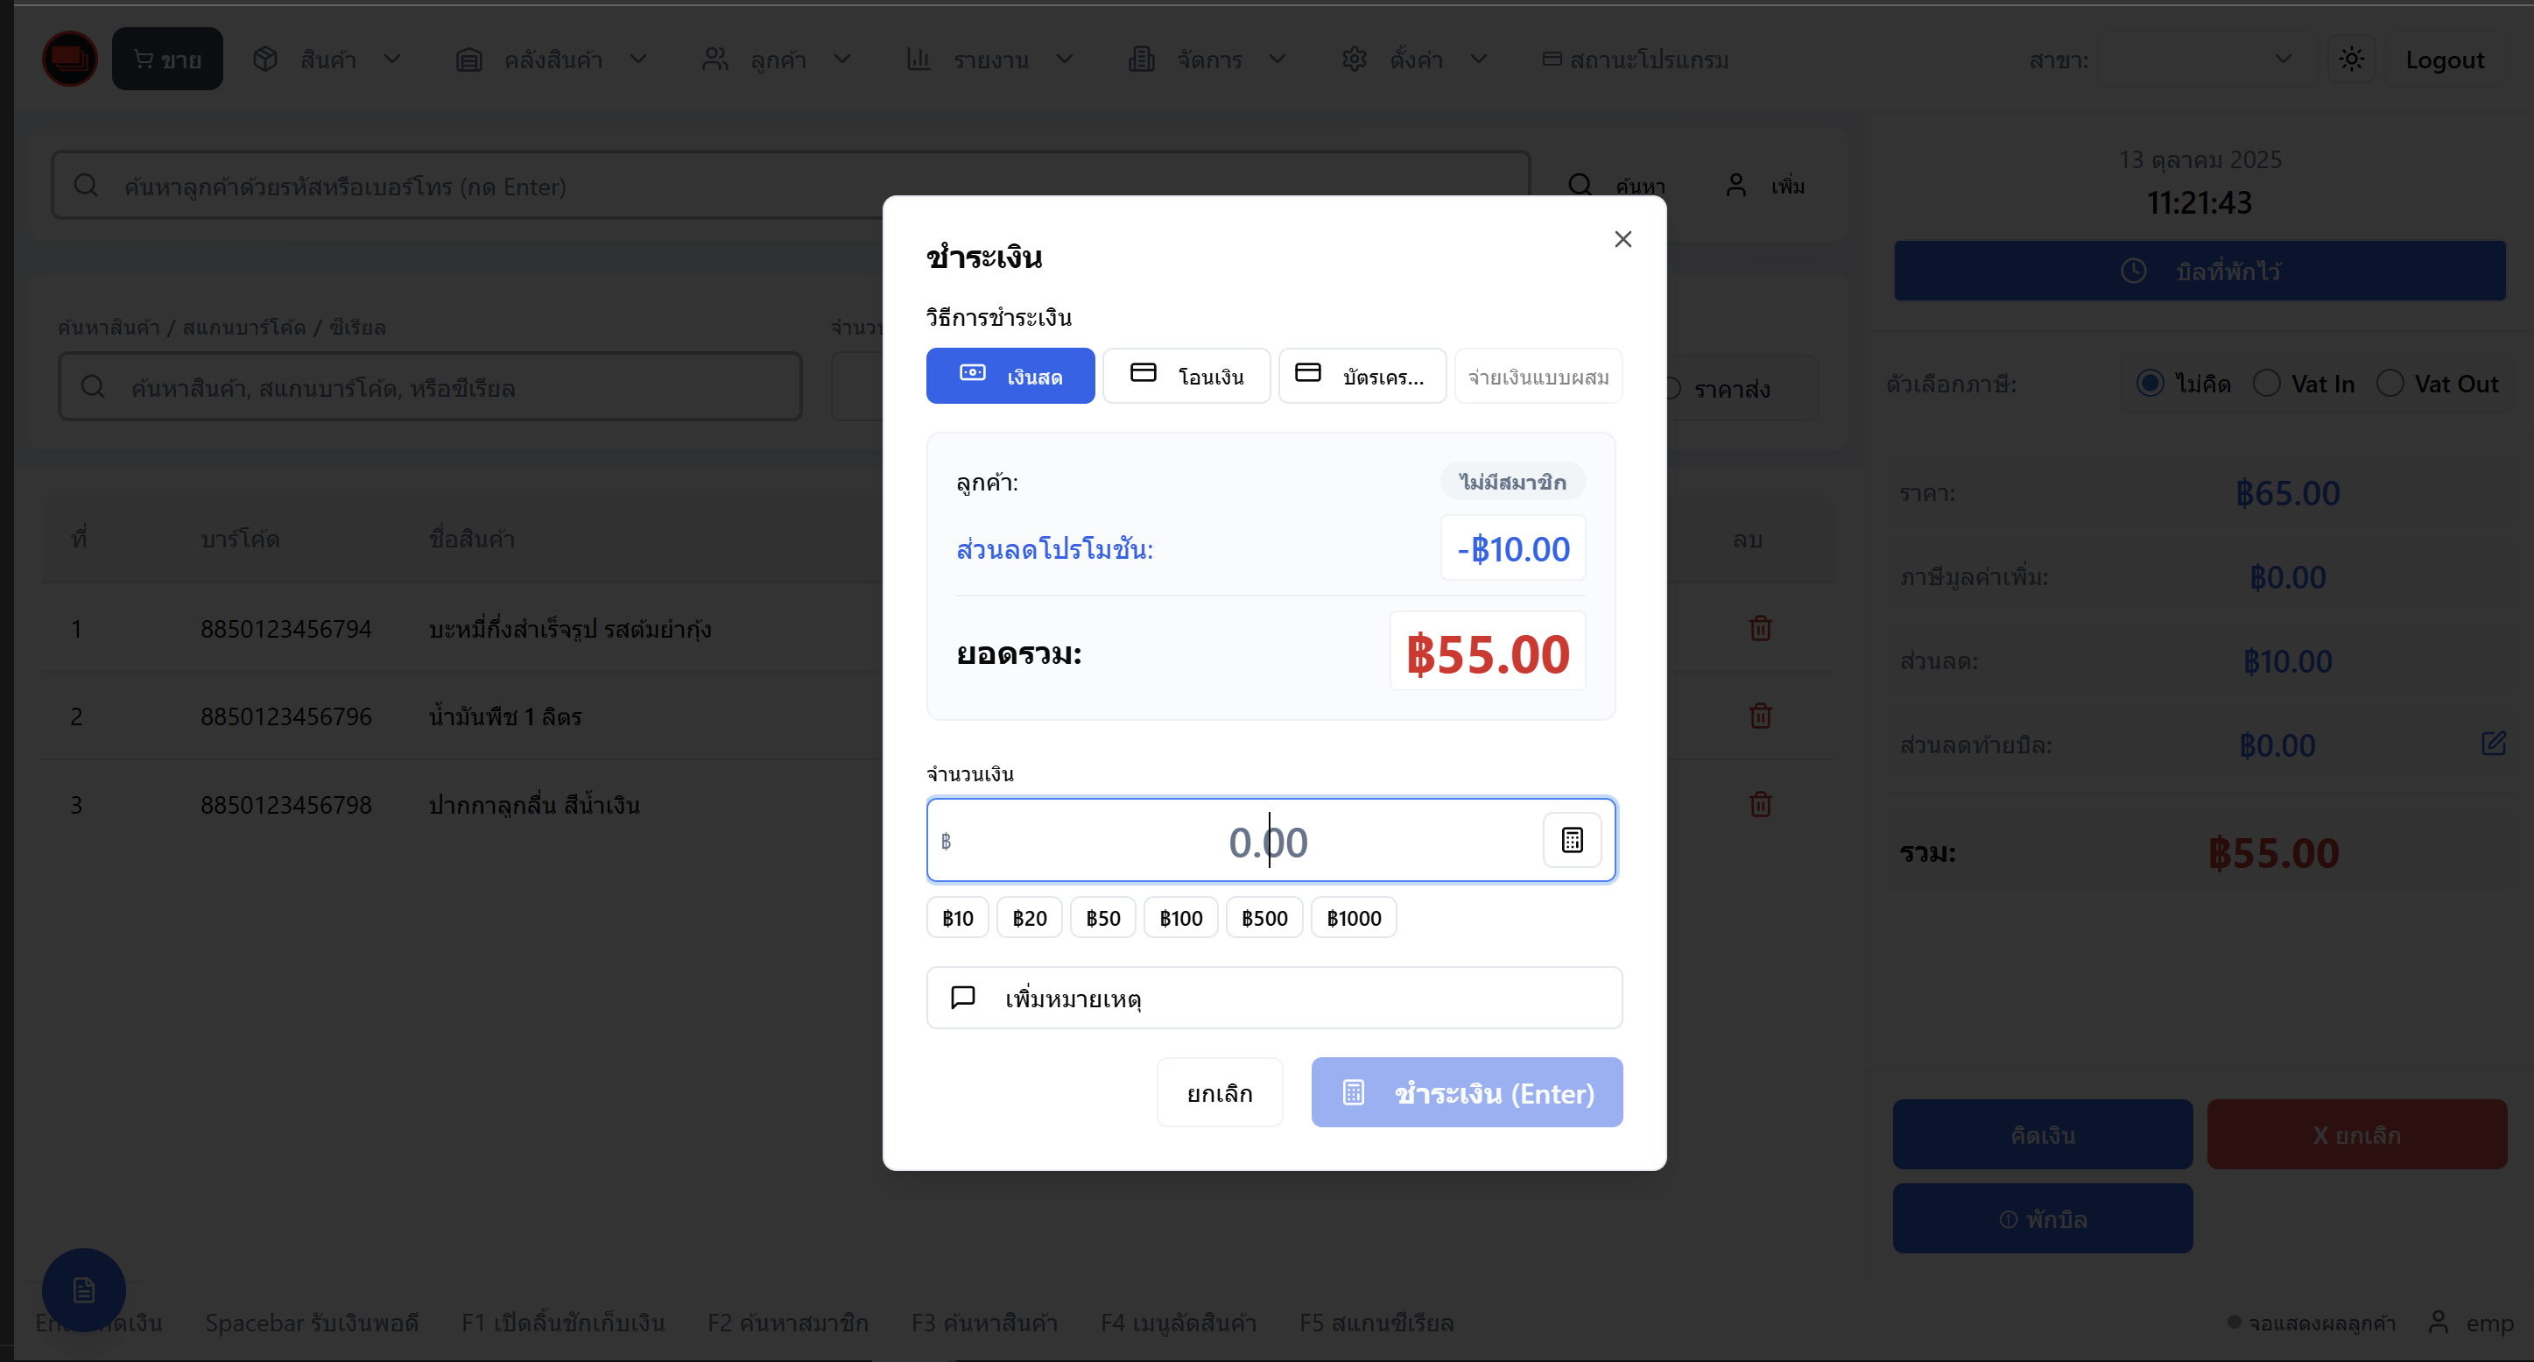This screenshot has width=2534, height=1362.
Task: Click the red app logo icon
Action: 70,59
